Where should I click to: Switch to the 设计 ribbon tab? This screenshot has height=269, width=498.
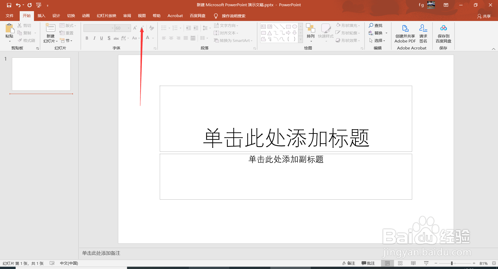(56, 16)
